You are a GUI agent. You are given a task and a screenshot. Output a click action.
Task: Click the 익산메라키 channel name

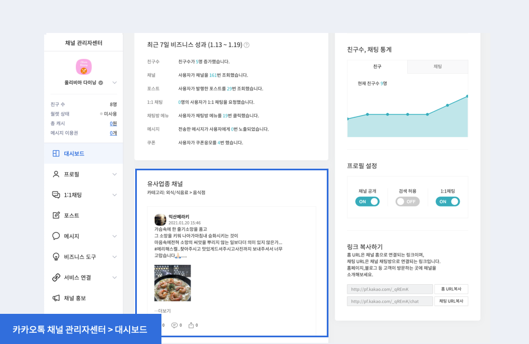coord(179,217)
